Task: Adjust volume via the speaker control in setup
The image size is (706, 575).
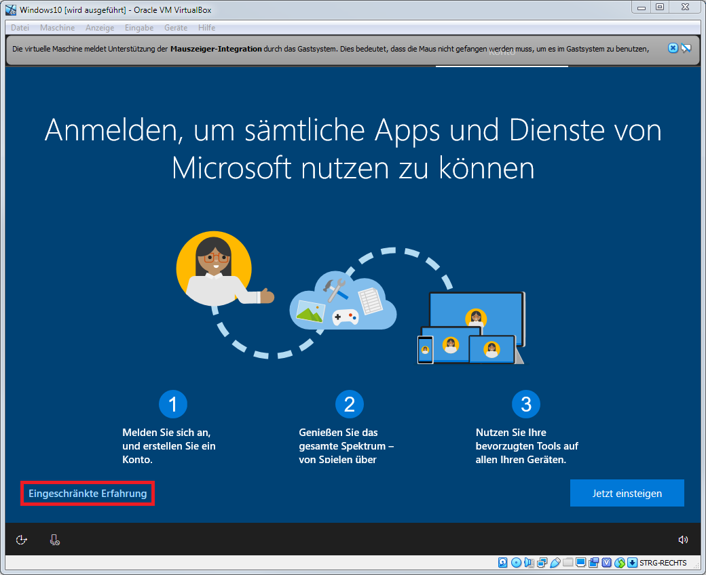Action: (x=684, y=540)
